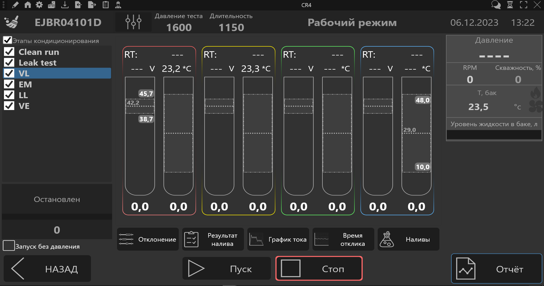Click the broom cleaning icon

click(12, 22)
